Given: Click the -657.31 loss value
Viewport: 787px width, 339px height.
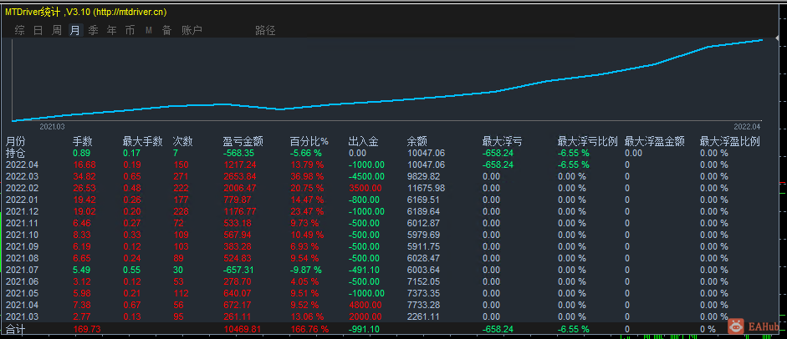Looking at the screenshot, I should coord(239,270).
